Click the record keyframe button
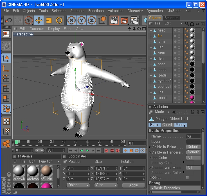The height and width of the screenshot is (196, 207). pyautogui.click(x=106, y=150)
